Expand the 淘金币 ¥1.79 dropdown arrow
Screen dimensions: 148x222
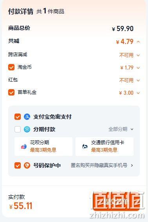click(x=138, y=68)
